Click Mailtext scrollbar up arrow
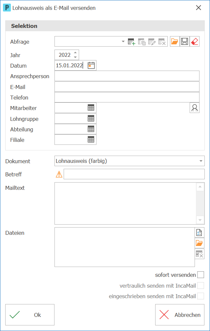Viewport: 210px width, 331px height. (x=200, y=187)
